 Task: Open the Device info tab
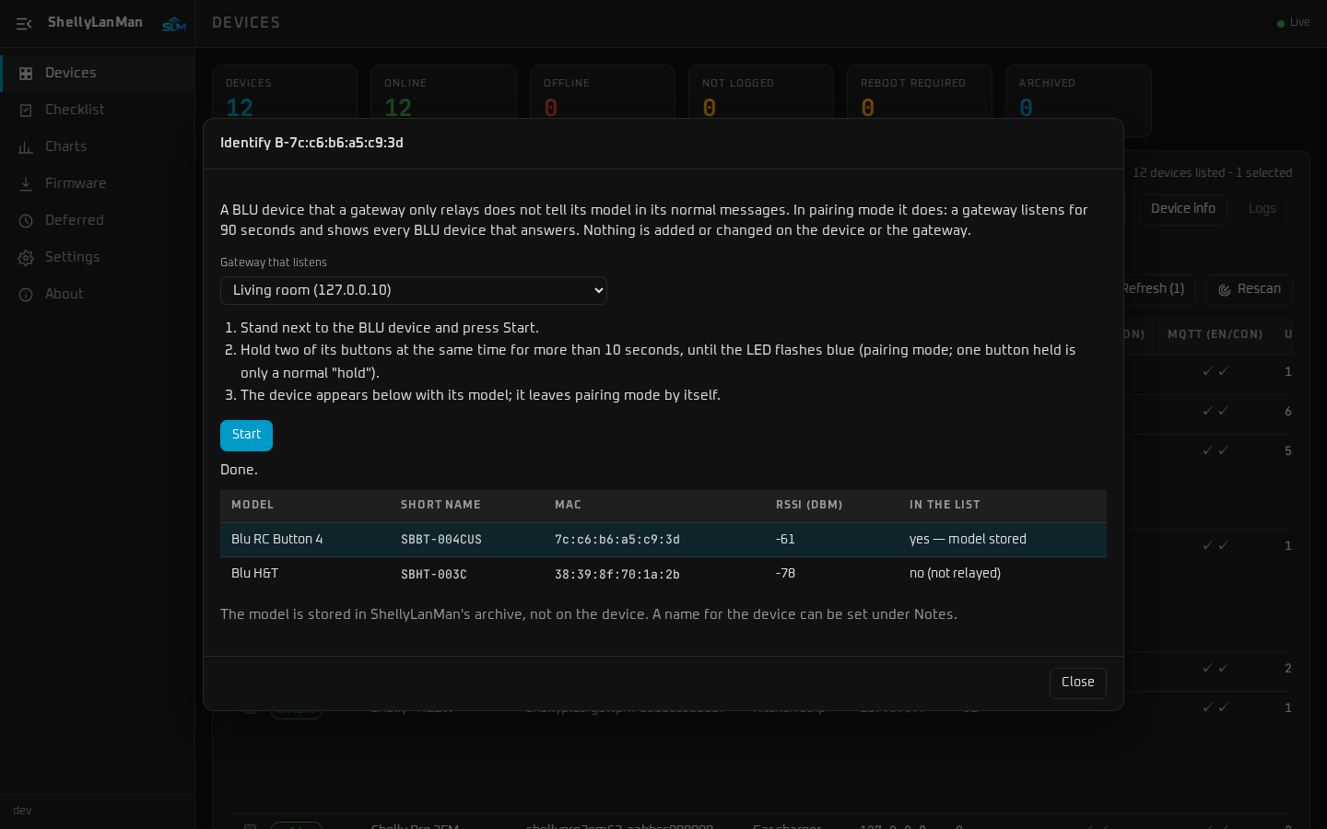[1182, 209]
